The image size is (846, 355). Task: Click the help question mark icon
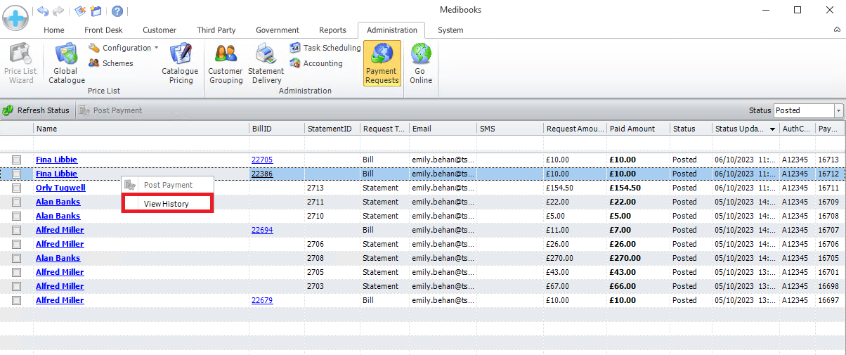117,11
